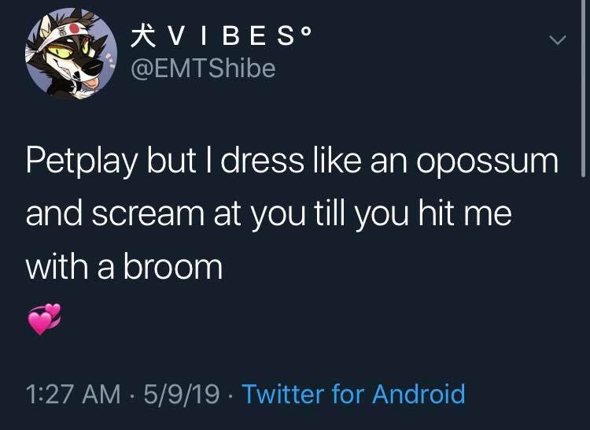
Task: Click the word "Twitter" in source label
Action: pyautogui.click(x=283, y=394)
